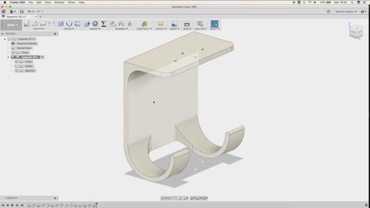Image resolution: width=370 pixels, height=208 pixels.
Task: Add a new document tab
Action: point(40,17)
